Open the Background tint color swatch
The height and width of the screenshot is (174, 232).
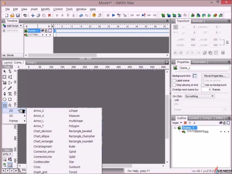point(195,76)
